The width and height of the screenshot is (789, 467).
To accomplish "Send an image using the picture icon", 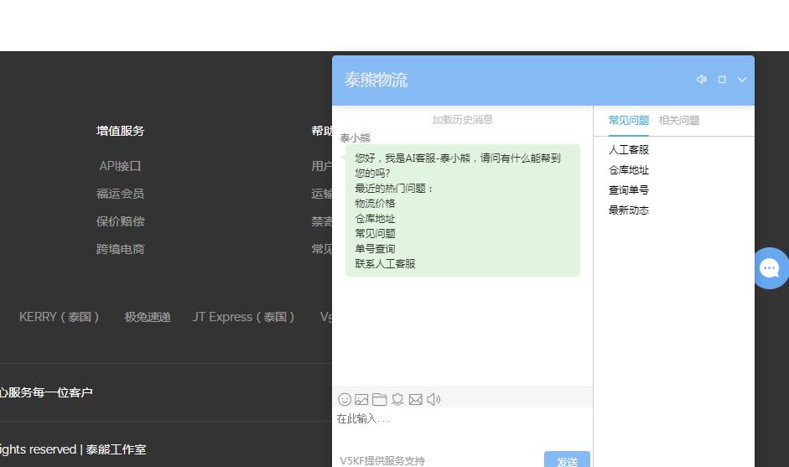I will (x=361, y=400).
